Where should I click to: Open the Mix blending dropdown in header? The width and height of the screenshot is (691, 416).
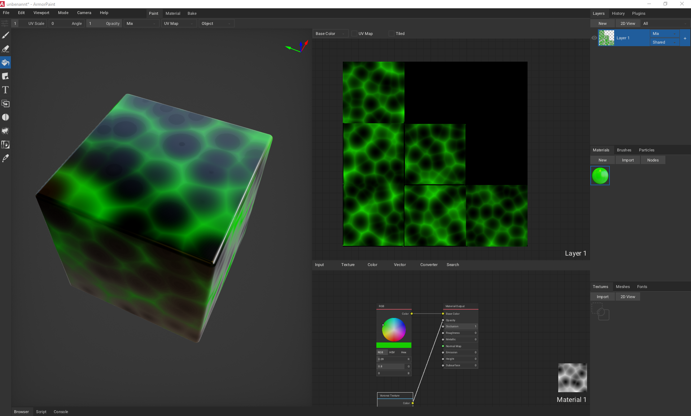click(141, 23)
